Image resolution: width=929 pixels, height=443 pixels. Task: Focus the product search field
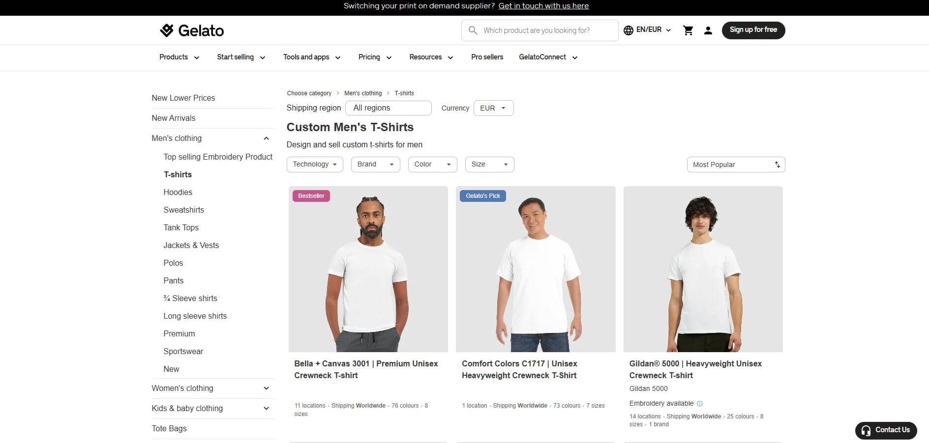click(x=539, y=30)
